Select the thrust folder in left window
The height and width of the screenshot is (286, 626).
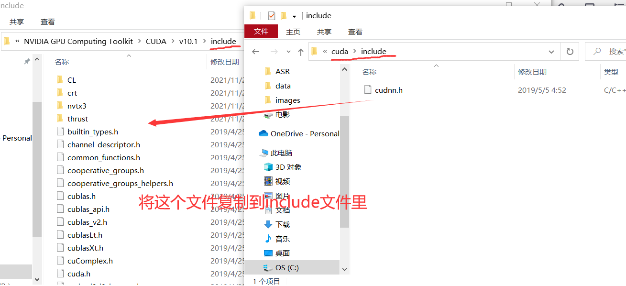(77, 119)
